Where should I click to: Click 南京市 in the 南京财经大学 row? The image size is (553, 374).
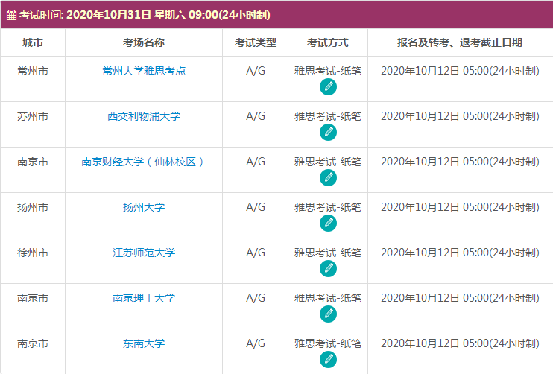[33, 162]
